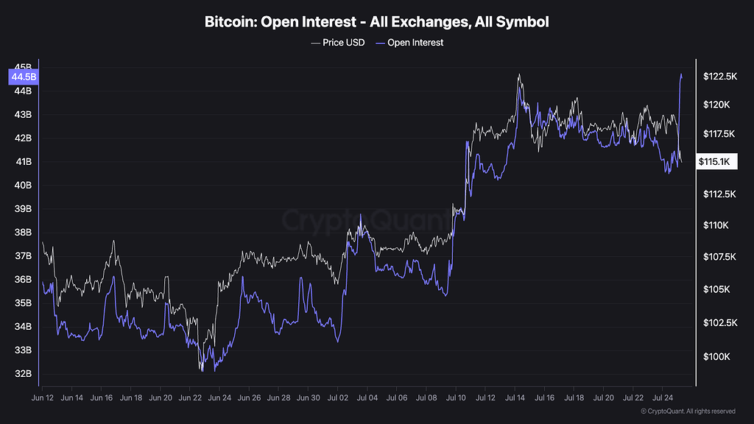
Task: Click the CryptoQuant copyright notice
Action: 688,411
